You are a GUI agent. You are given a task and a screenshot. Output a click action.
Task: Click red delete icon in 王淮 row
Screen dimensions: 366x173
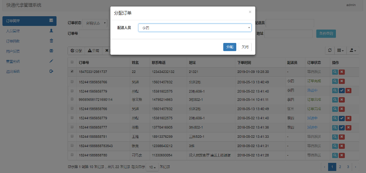pos(342,137)
